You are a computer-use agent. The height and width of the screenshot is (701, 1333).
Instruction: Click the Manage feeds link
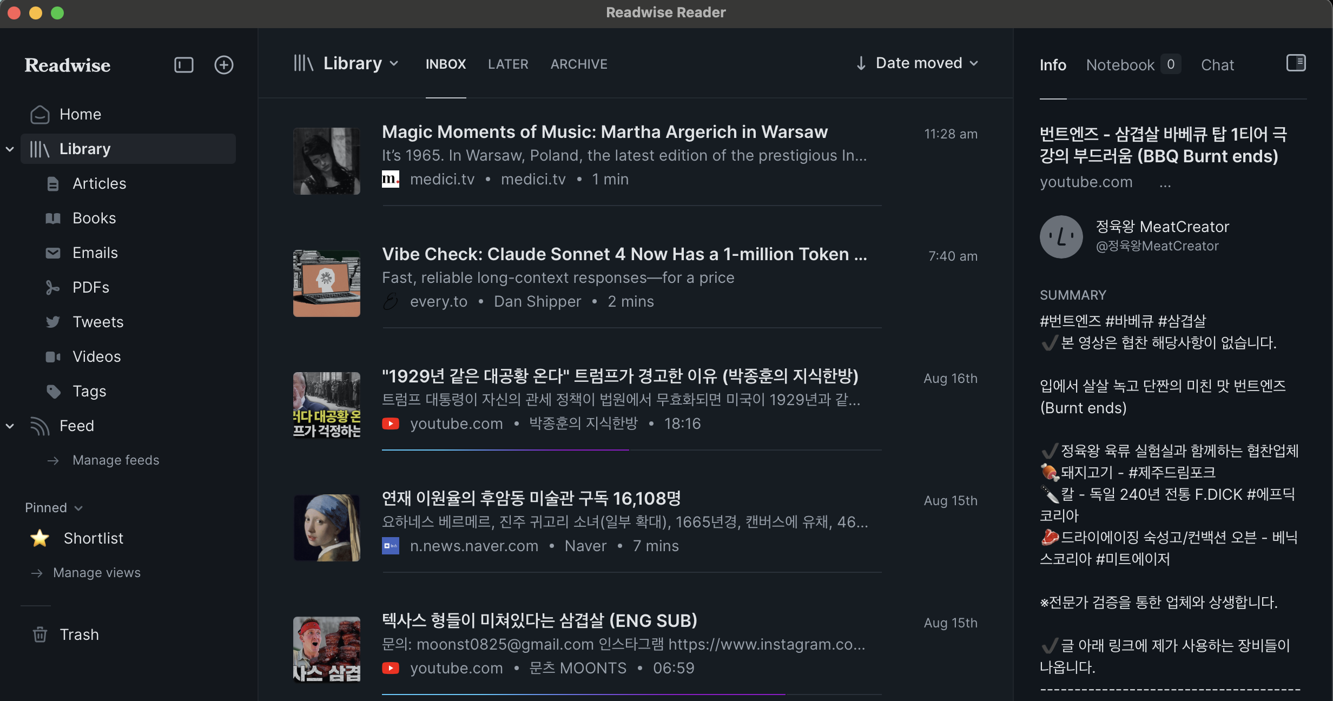coord(116,460)
